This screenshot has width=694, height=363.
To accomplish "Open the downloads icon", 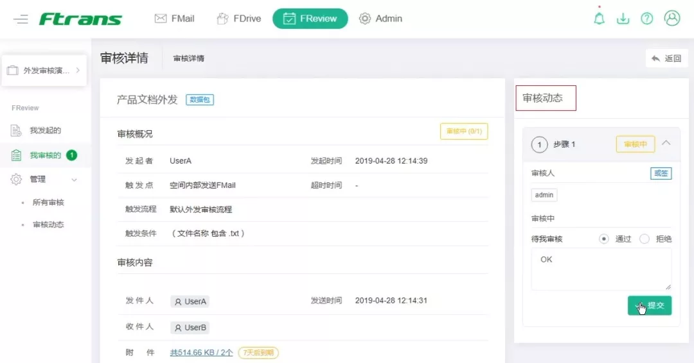I will [x=623, y=19].
